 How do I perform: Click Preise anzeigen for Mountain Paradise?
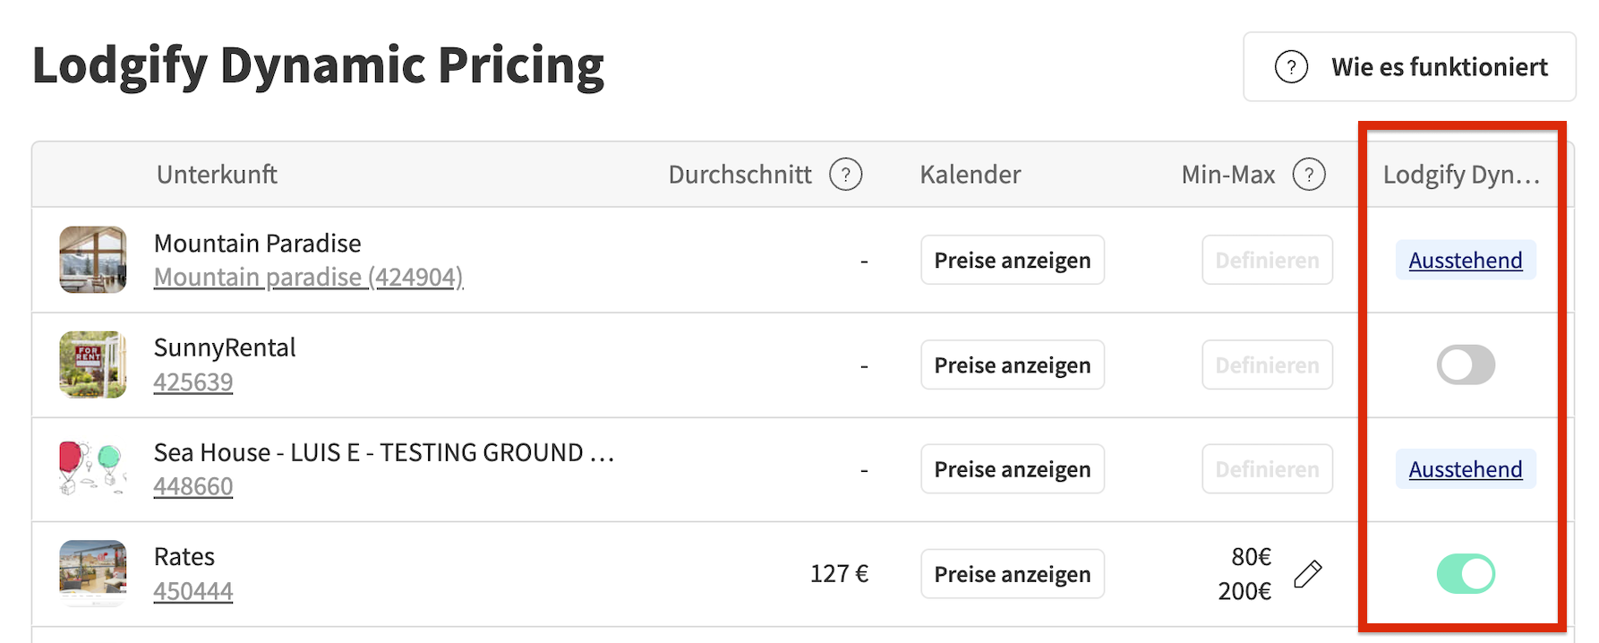(1013, 261)
